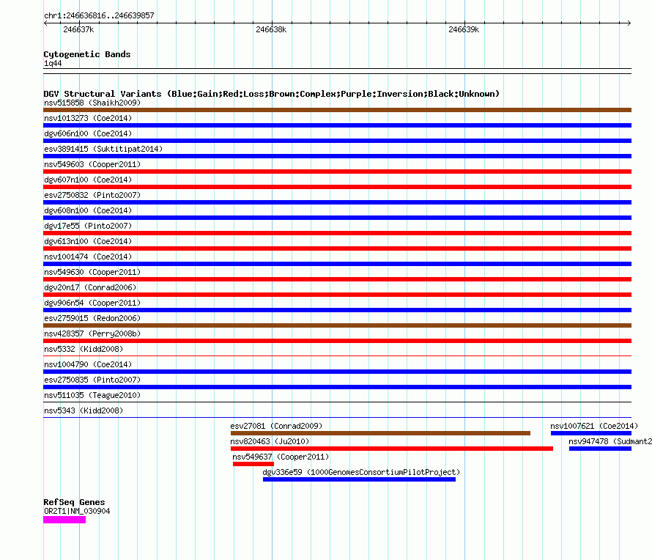The width and height of the screenshot is (652, 560).
Task: Select the black line under nsv511035
Action: click(337, 402)
